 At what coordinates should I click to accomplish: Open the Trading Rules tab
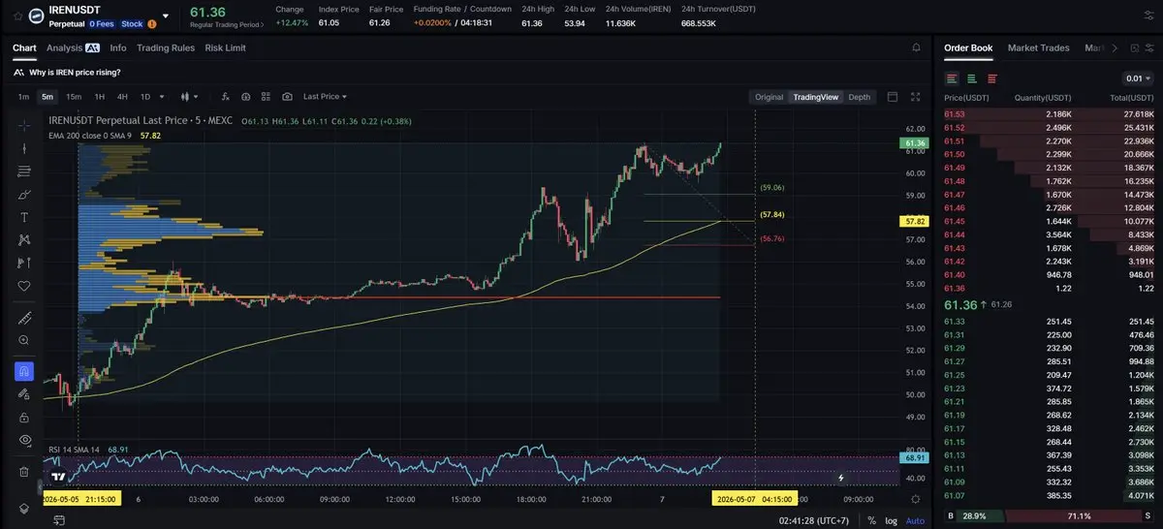coord(166,47)
